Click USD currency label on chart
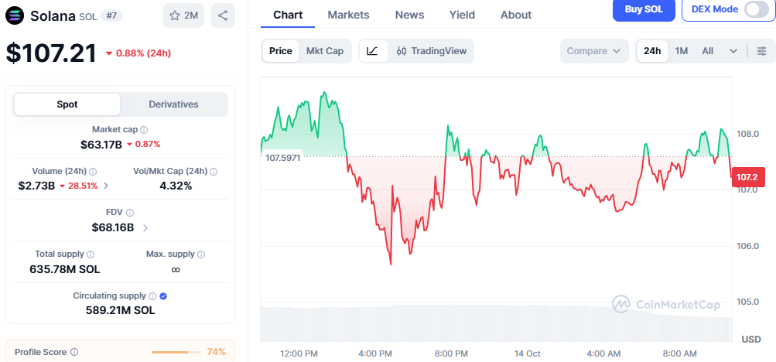The image size is (776, 362). pos(750,340)
